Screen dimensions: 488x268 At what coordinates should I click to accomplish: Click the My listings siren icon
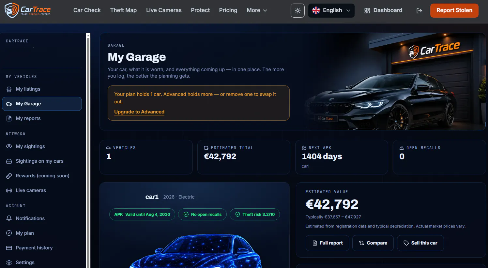9,89
